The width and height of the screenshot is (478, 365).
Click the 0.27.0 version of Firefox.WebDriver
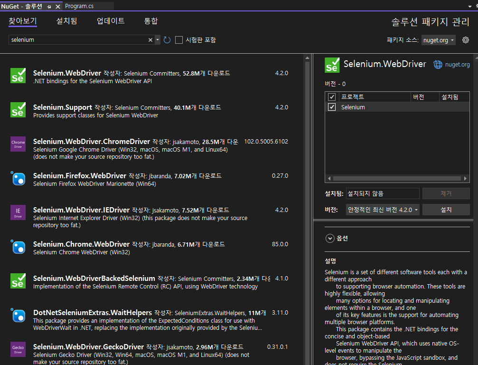click(280, 176)
